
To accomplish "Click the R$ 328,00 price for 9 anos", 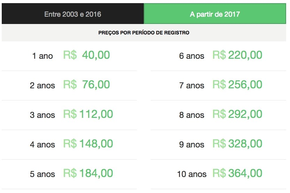I will click(x=237, y=144).
